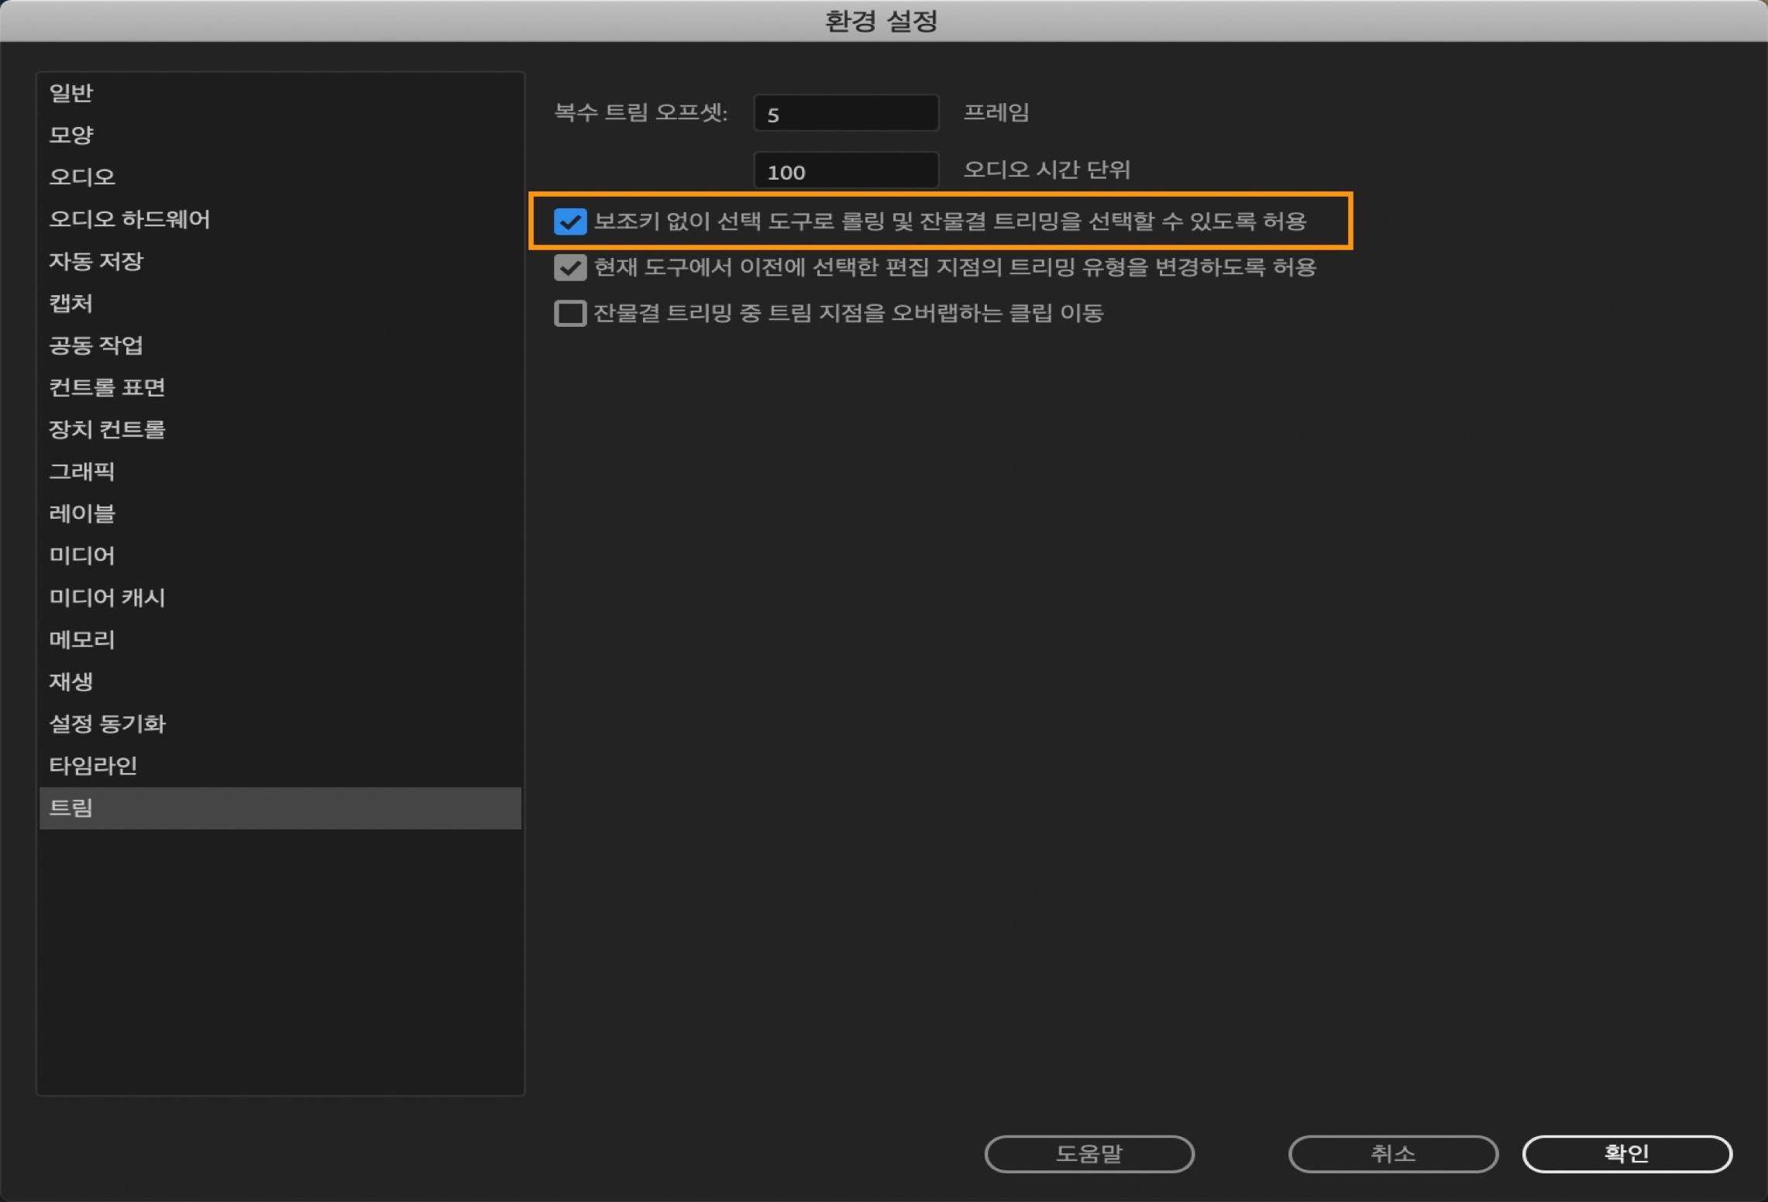Click the 오디오 시간 단위 input field

[845, 171]
